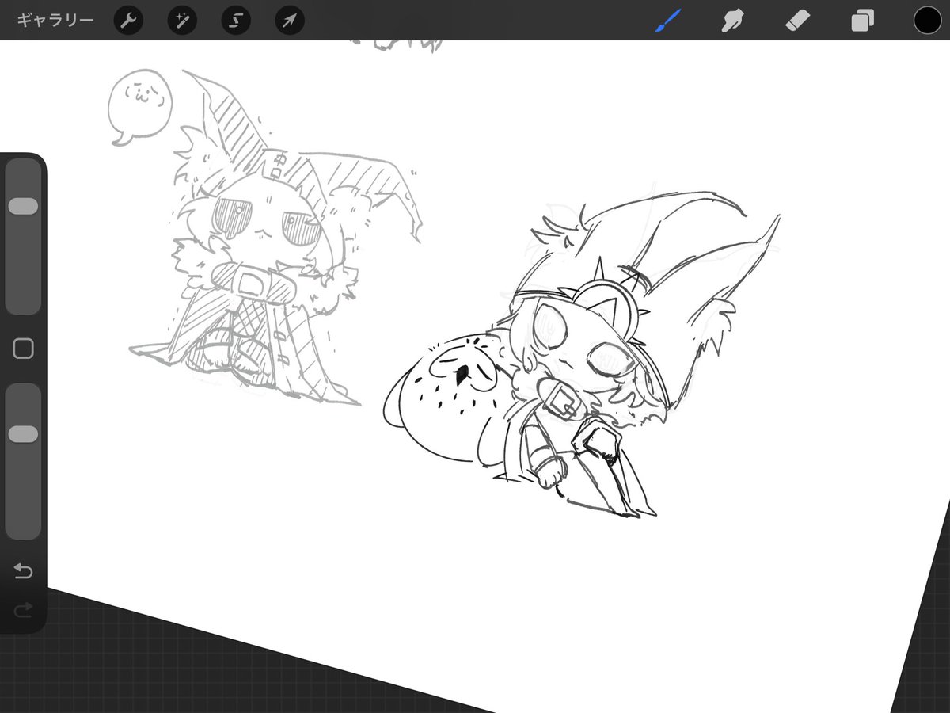The width and height of the screenshot is (950, 713).
Task: Open the Adjustments magic wand menu
Action: (182, 20)
